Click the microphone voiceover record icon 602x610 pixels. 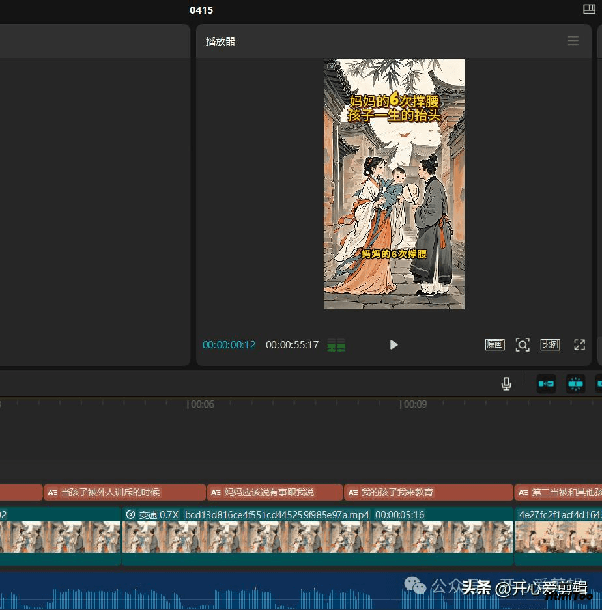pos(506,383)
